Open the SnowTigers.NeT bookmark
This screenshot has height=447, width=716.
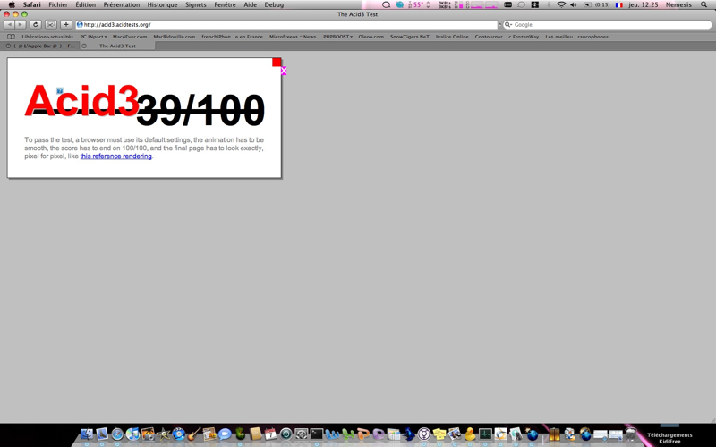coord(410,37)
